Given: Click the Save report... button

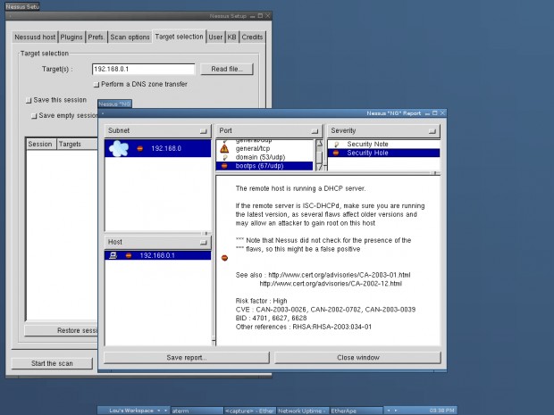Looking at the screenshot, I should (x=187, y=358).
